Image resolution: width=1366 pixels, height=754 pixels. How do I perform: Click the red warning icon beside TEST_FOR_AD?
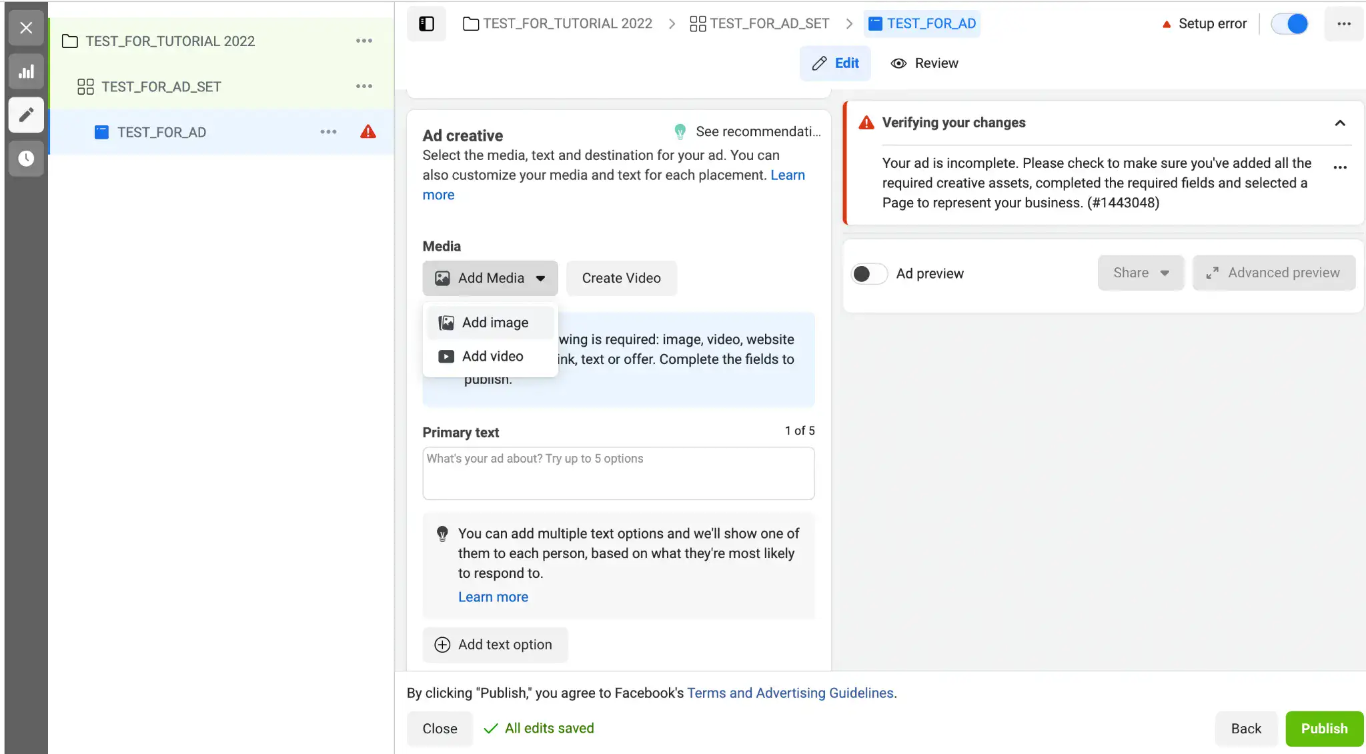[x=368, y=132]
